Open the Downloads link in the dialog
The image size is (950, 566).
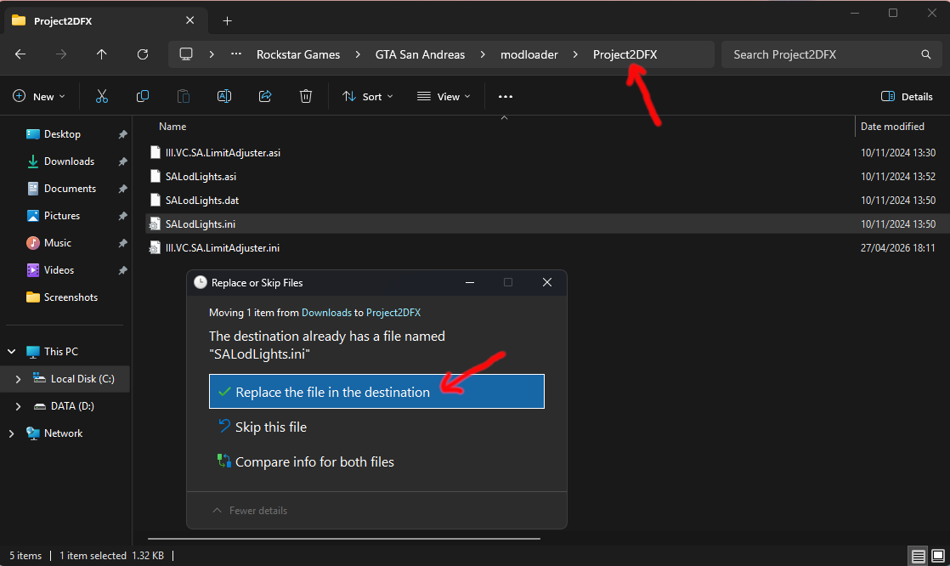point(326,313)
